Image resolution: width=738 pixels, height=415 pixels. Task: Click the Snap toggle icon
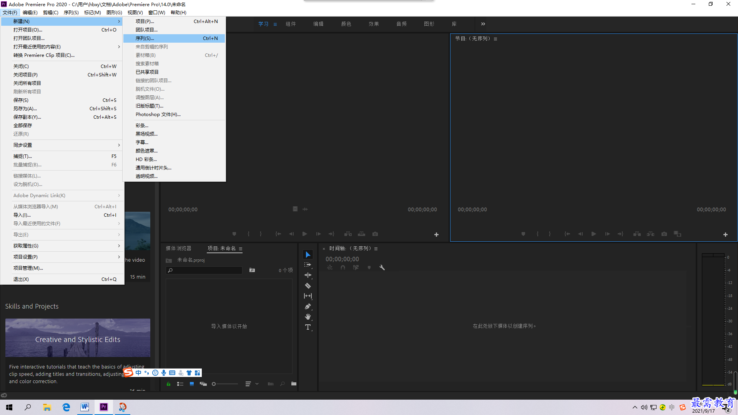tap(342, 267)
